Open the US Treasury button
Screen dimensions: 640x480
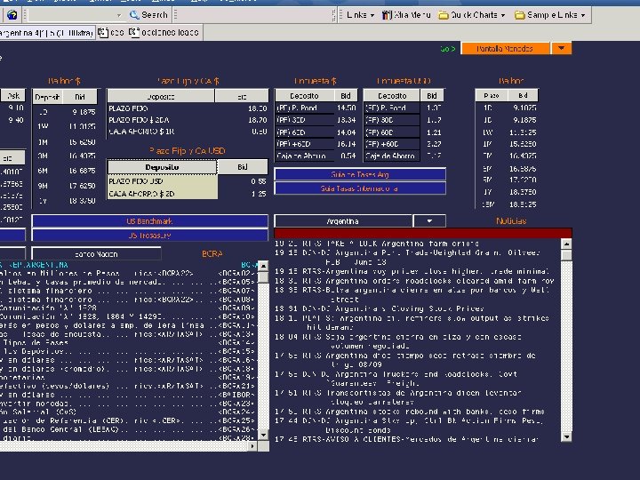(150, 235)
